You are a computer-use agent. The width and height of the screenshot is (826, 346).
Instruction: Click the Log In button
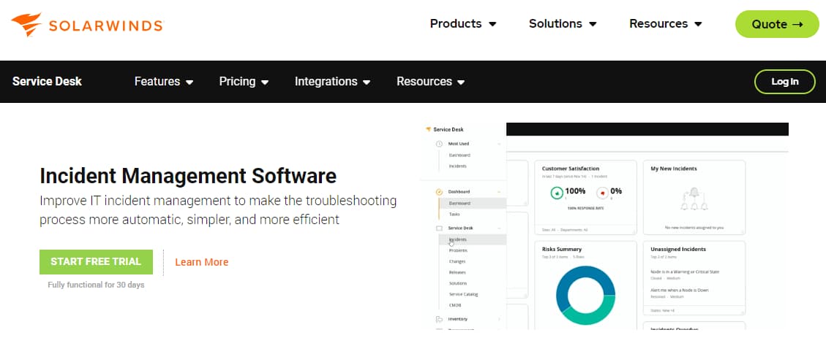[x=785, y=82]
